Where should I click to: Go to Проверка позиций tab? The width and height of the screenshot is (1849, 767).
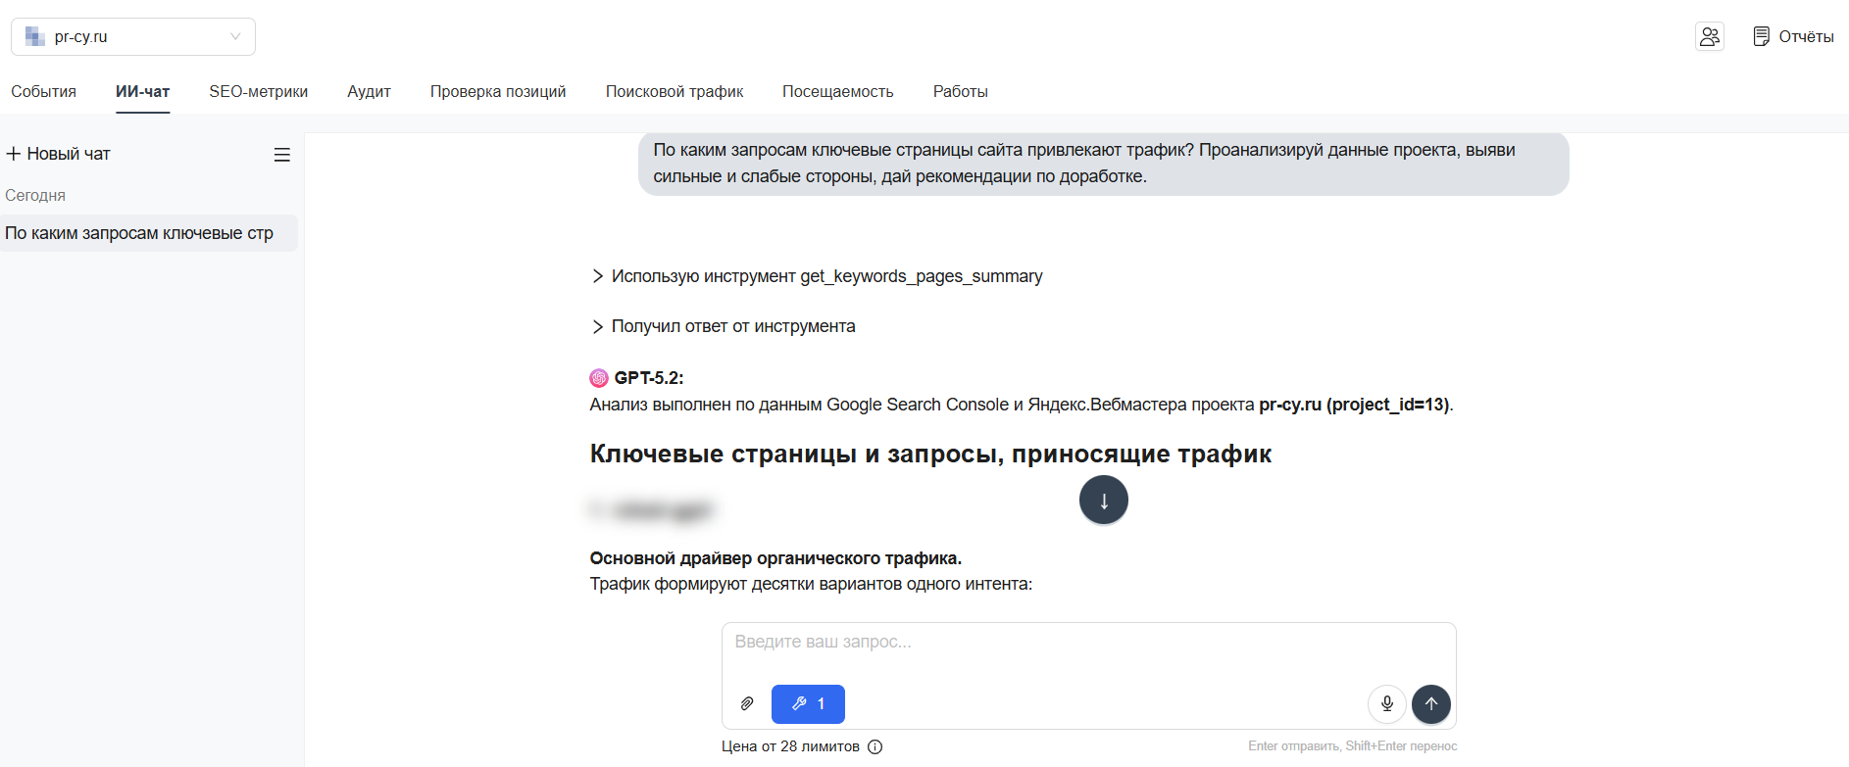498,91
